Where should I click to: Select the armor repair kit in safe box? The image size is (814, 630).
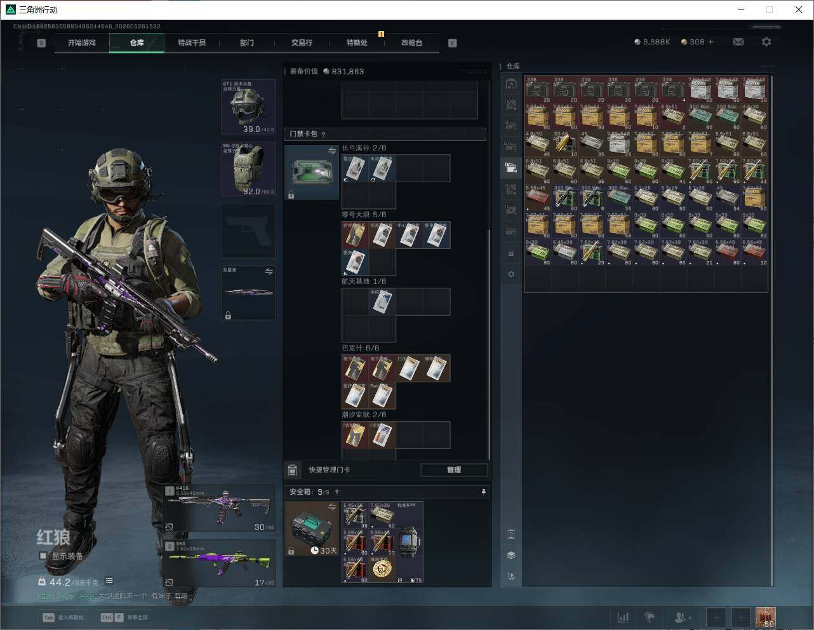click(x=410, y=542)
